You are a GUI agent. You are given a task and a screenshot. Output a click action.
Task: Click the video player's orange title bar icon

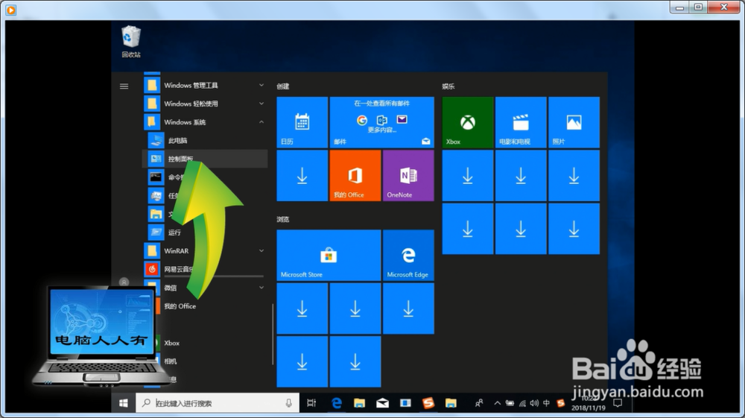[11, 10]
